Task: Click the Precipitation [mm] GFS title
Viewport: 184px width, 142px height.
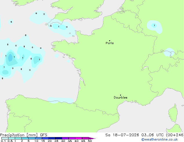Action: point(24,135)
